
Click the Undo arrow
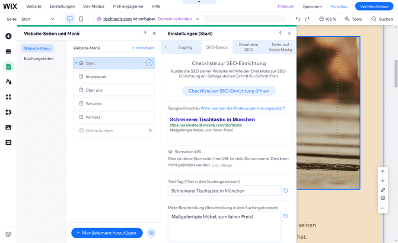298,19
